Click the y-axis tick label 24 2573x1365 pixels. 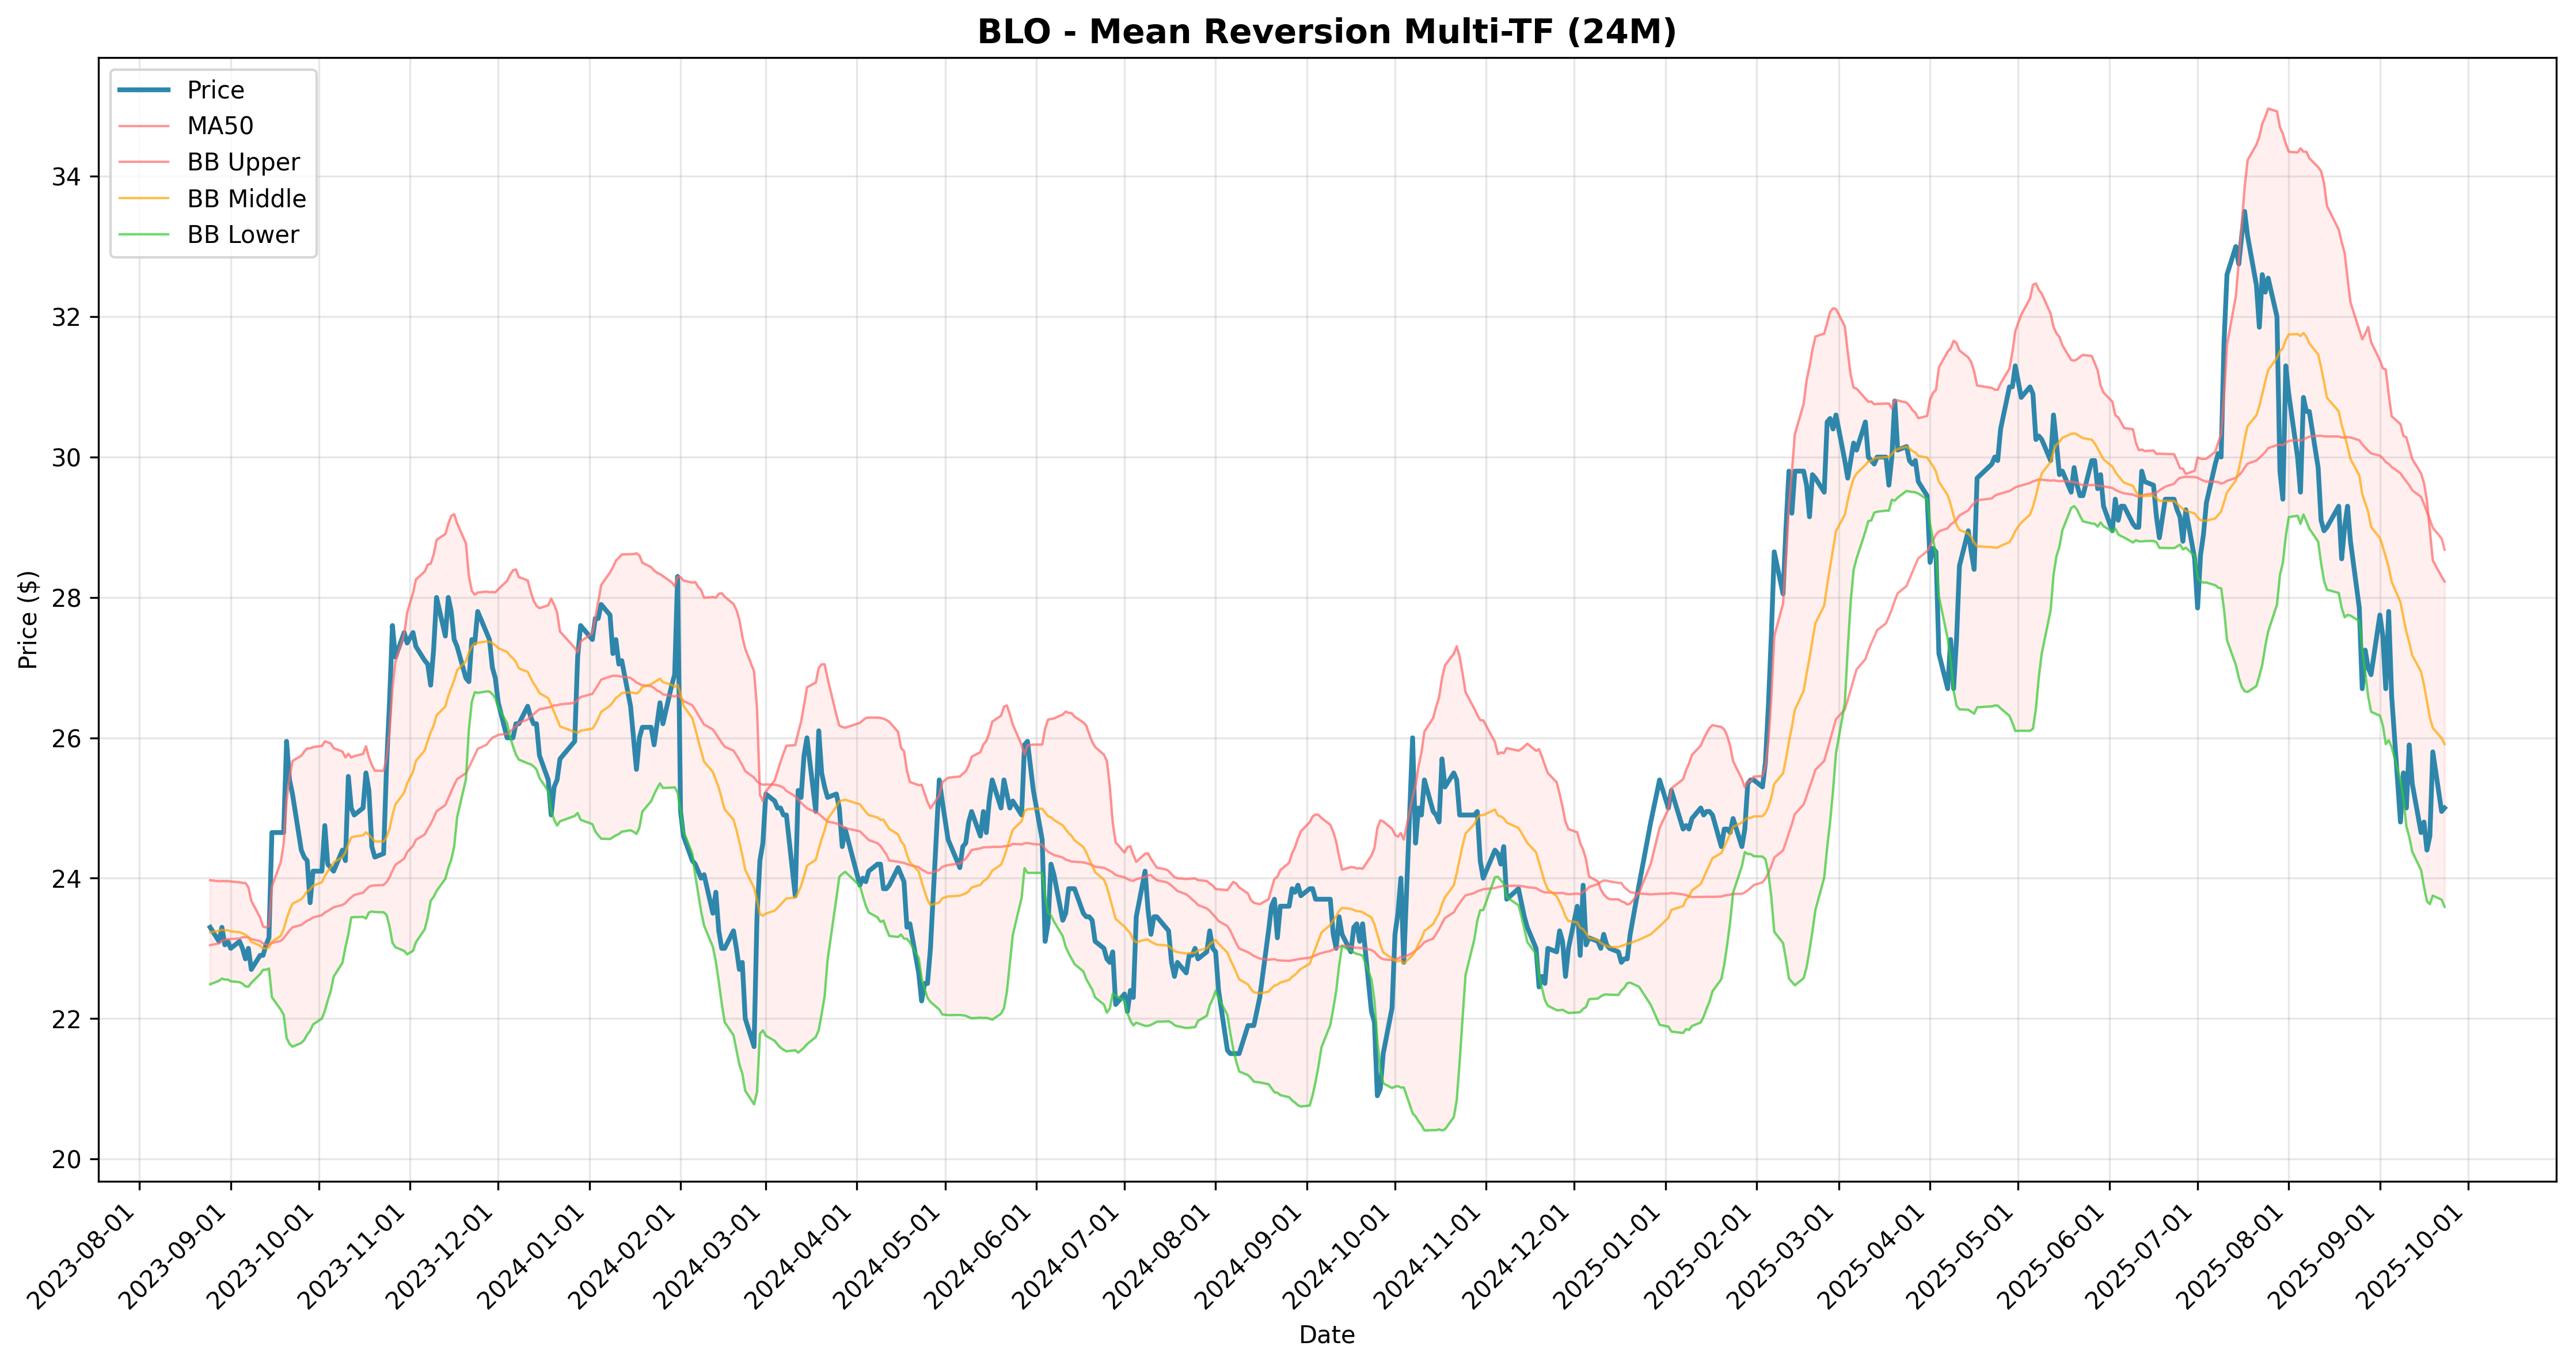(x=66, y=879)
